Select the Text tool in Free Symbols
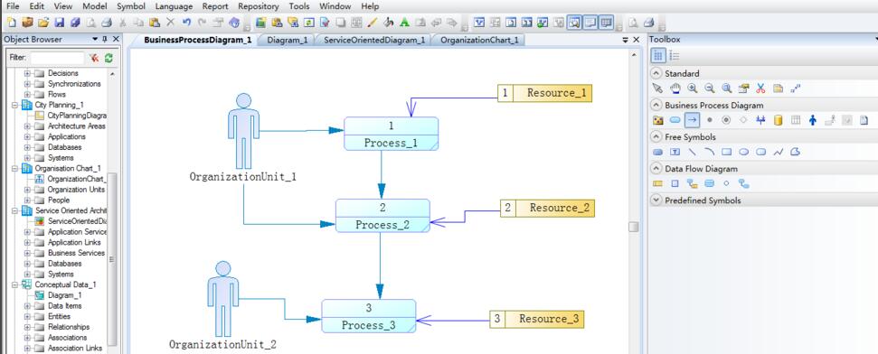The image size is (878, 354). tap(675, 152)
